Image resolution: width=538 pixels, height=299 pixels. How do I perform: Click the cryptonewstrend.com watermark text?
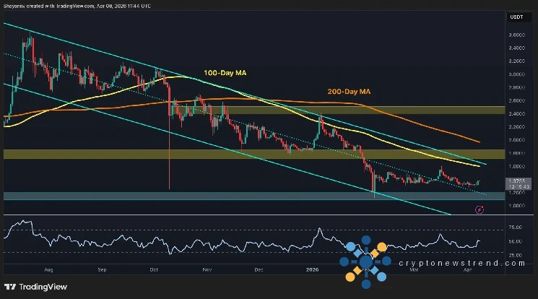[x=462, y=264]
